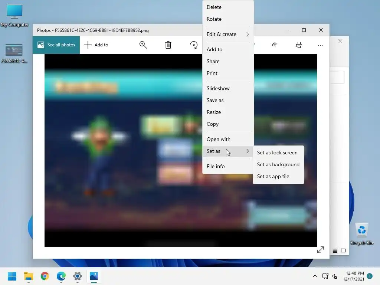Launch Microsoft Edge from the taskbar
This screenshot has height=285, width=380.
tap(61, 276)
